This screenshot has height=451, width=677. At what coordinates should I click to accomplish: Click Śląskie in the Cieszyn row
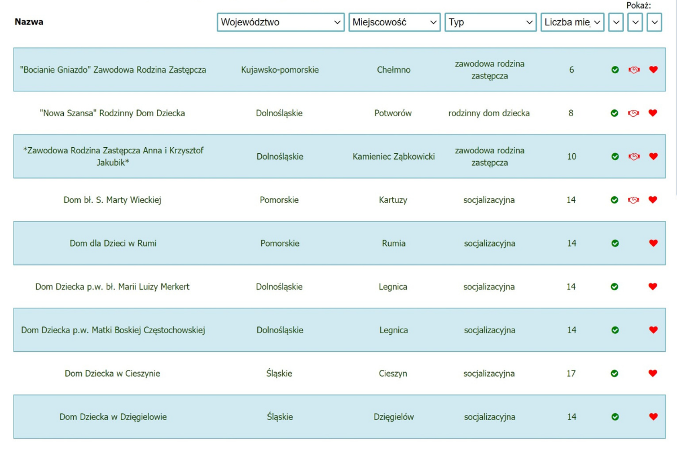click(x=279, y=373)
